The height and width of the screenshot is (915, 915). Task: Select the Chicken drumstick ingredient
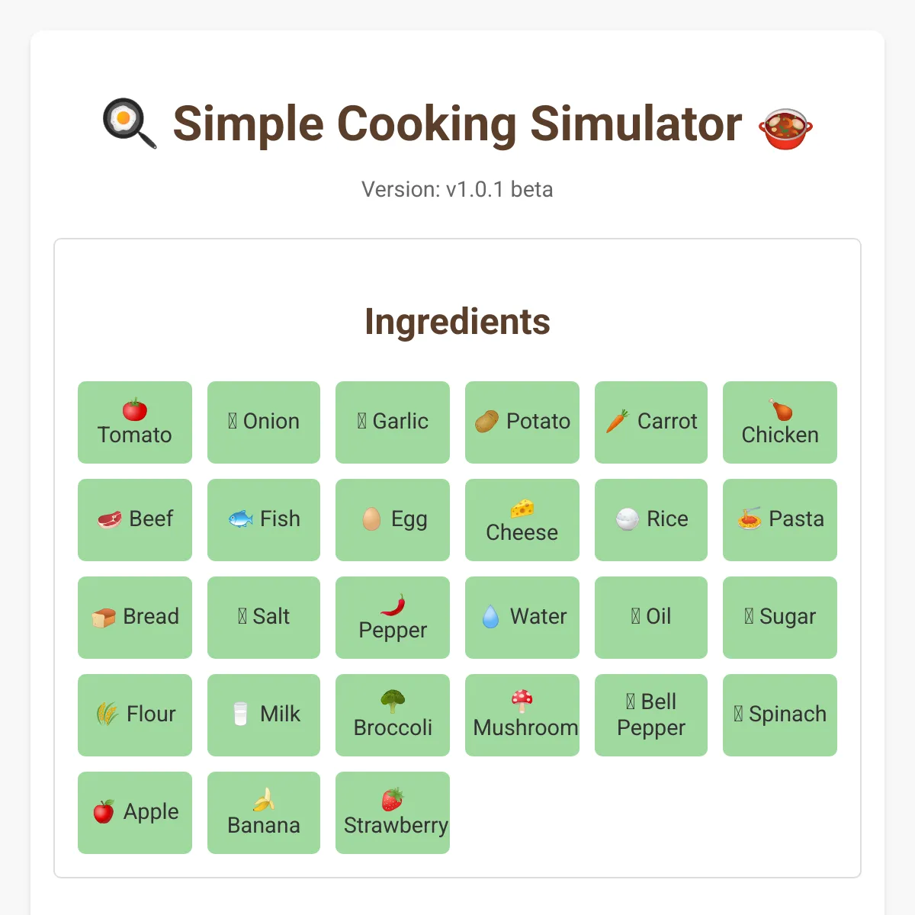tap(780, 422)
